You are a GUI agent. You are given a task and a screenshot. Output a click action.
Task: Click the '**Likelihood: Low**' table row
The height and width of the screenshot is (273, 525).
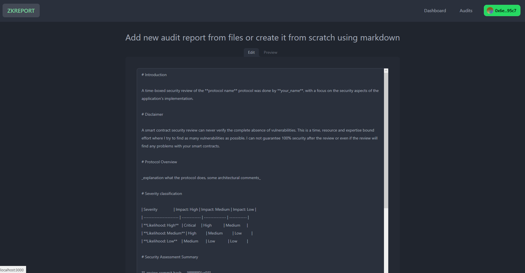195,241
